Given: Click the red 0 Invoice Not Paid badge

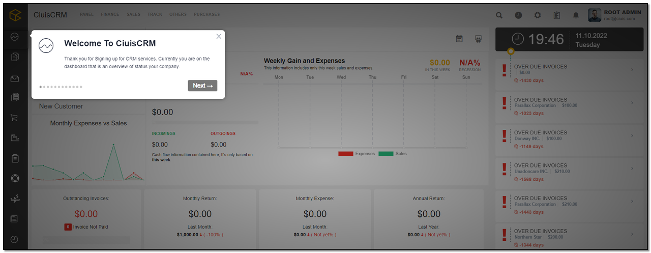Looking at the screenshot, I should [68, 227].
